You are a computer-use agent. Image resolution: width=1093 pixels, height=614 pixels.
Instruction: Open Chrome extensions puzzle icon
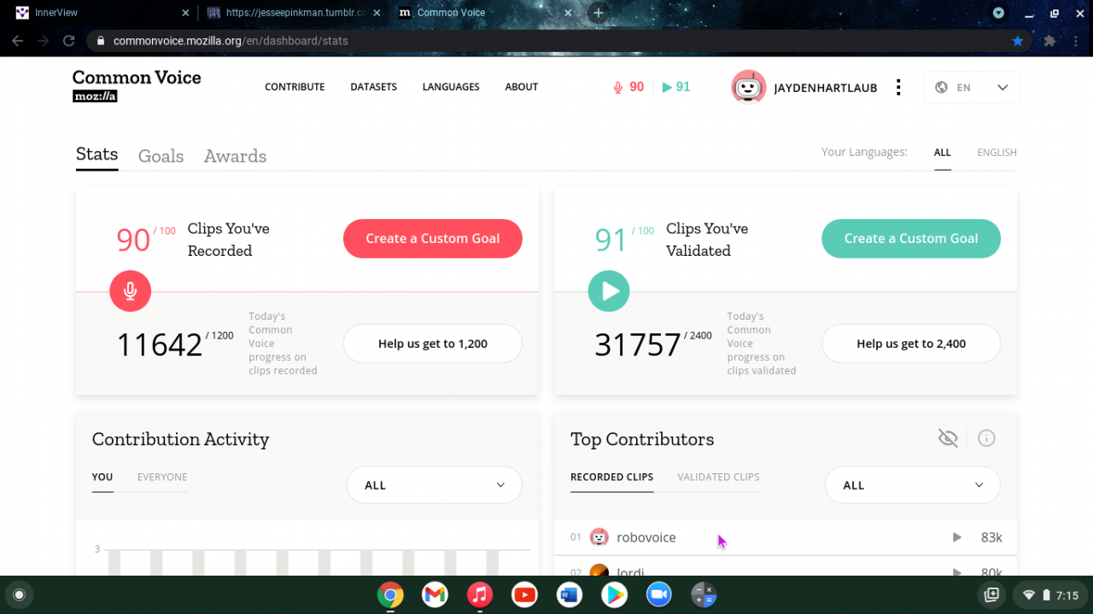tap(1049, 40)
